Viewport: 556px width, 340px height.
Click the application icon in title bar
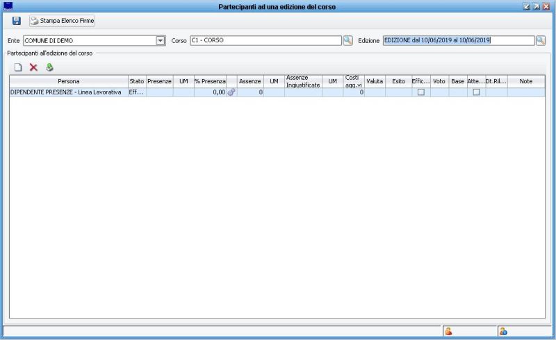(x=8, y=6)
